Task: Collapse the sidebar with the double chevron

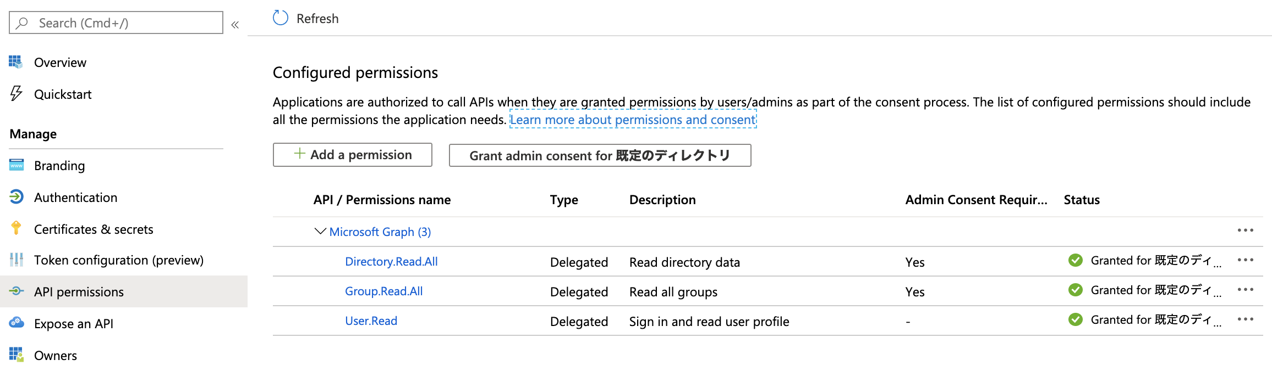Action: point(235,25)
